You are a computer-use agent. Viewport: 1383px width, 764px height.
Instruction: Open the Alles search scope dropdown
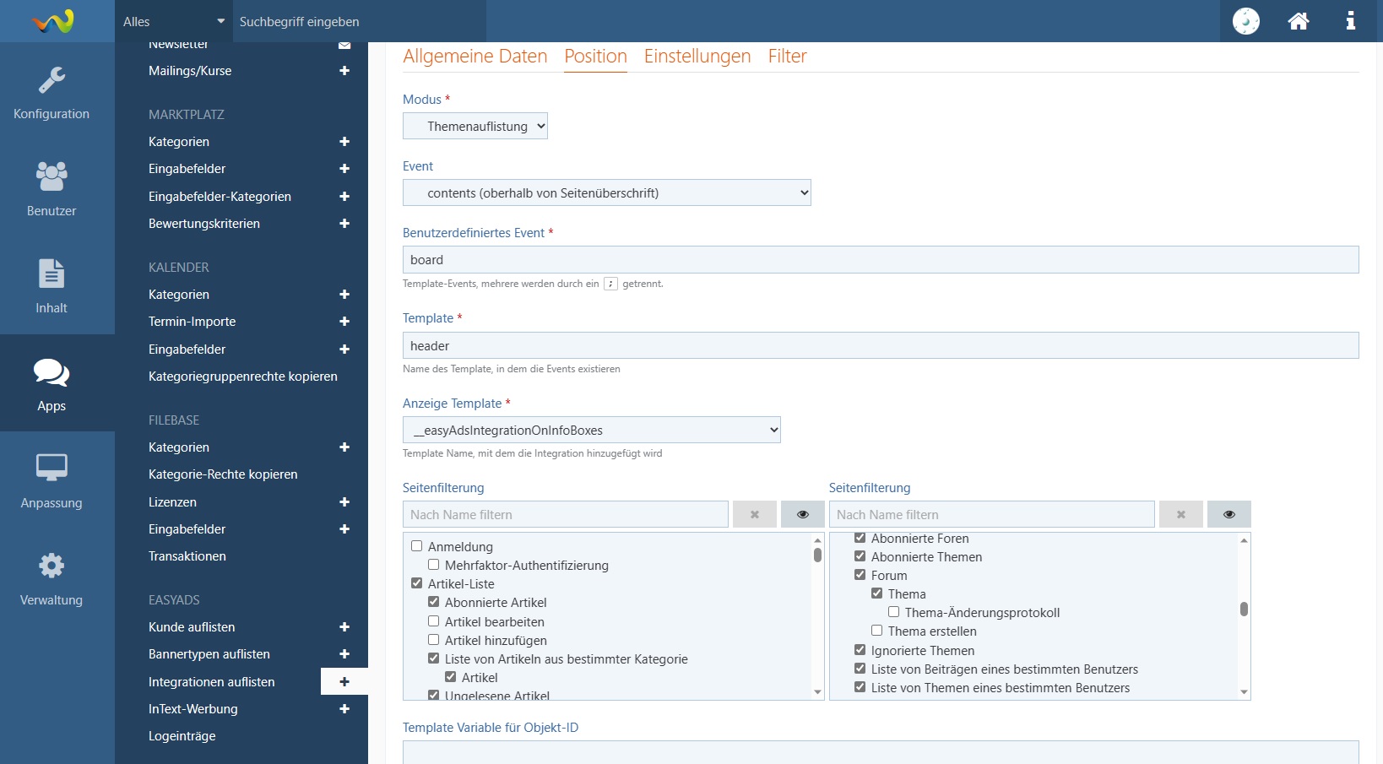tap(174, 21)
